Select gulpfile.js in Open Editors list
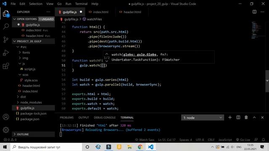 pyautogui.click(x=33, y=25)
